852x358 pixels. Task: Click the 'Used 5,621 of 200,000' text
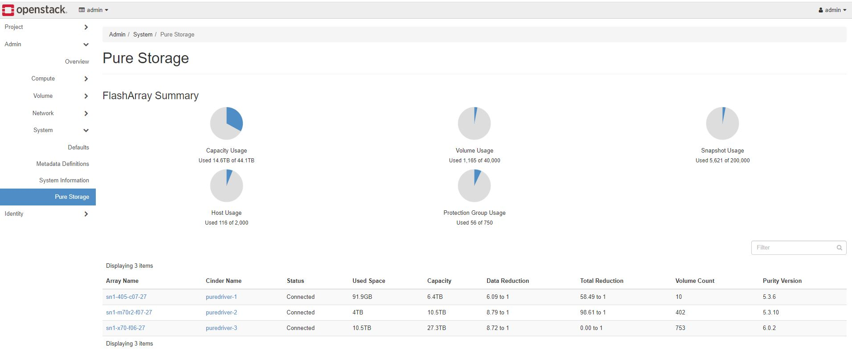point(722,161)
